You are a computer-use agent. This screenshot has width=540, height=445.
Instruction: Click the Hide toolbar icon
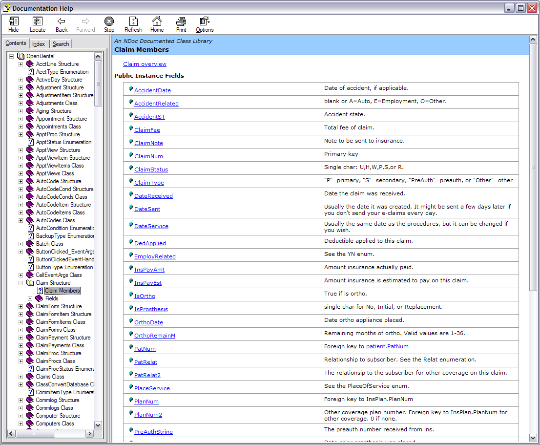(14, 24)
